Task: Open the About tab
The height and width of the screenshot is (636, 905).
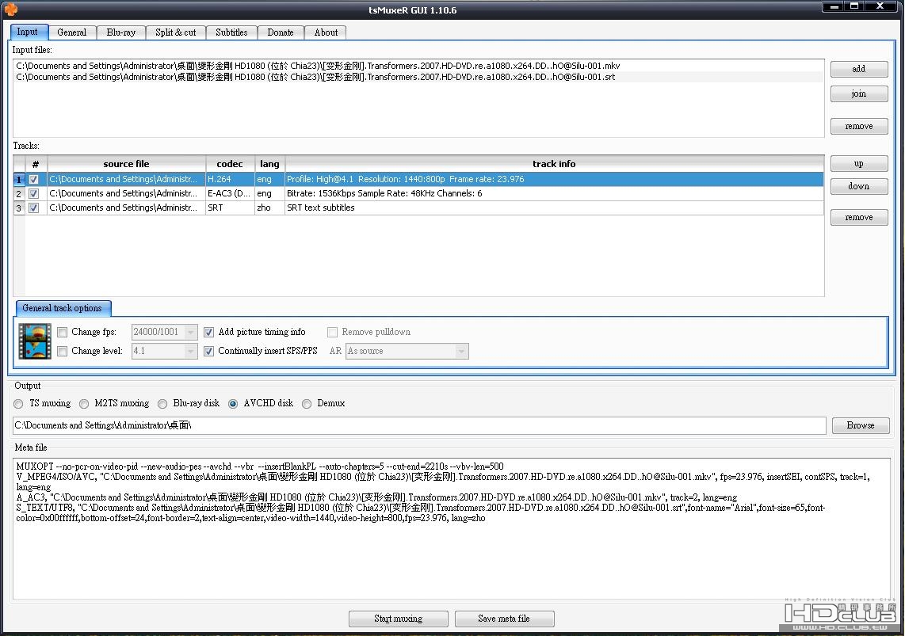Action: pos(326,32)
